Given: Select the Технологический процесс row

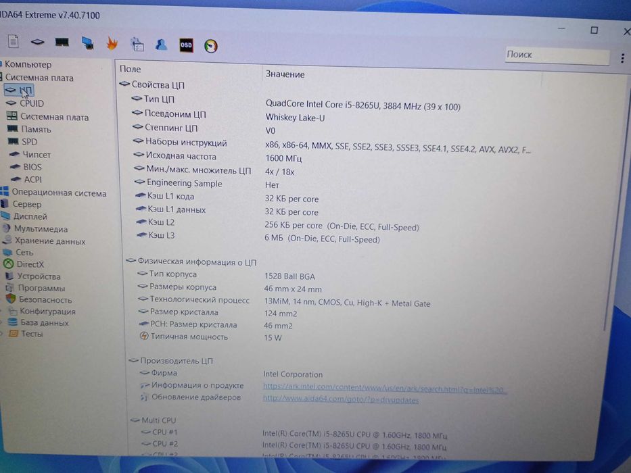Looking at the screenshot, I should point(285,301).
